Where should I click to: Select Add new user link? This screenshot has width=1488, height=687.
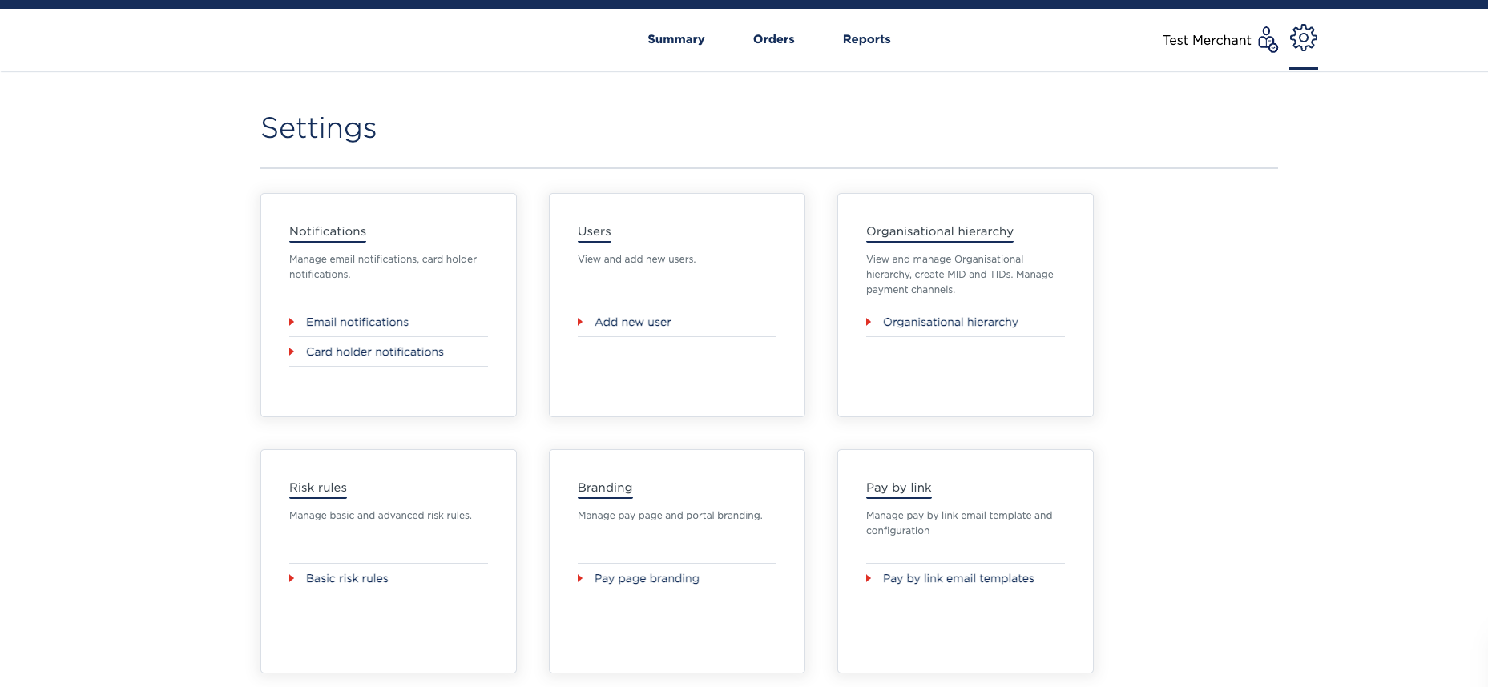633,322
